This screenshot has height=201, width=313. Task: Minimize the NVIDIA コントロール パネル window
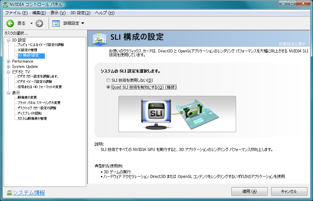coord(283,3)
